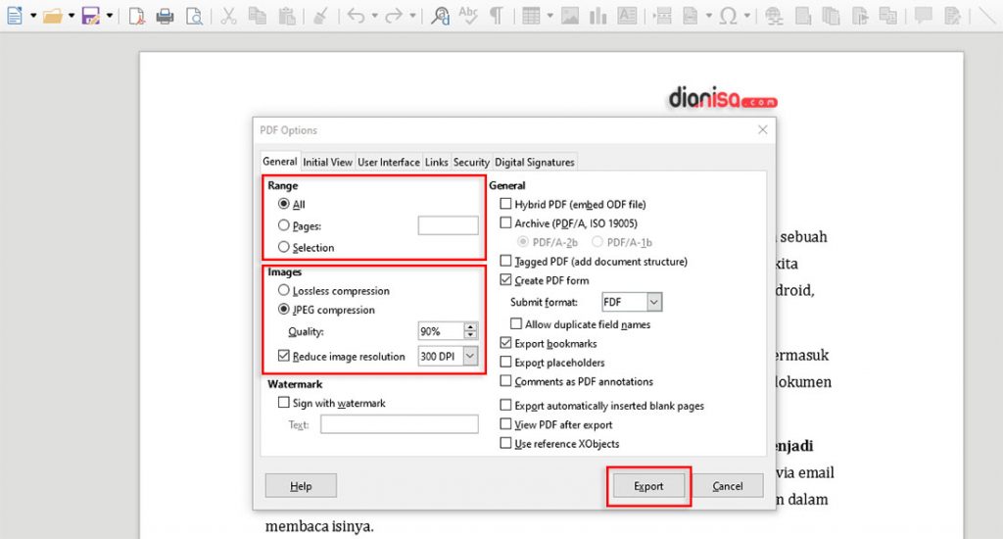Open the image resolution DPI dropdown
The width and height of the screenshot is (1003, 539).
point(470,356)
